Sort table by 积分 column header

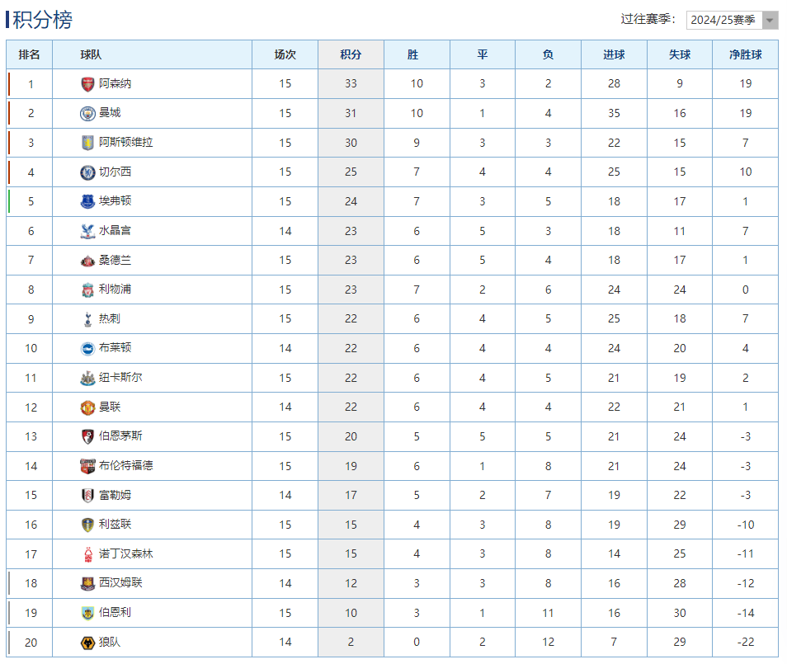pos(351,54)
